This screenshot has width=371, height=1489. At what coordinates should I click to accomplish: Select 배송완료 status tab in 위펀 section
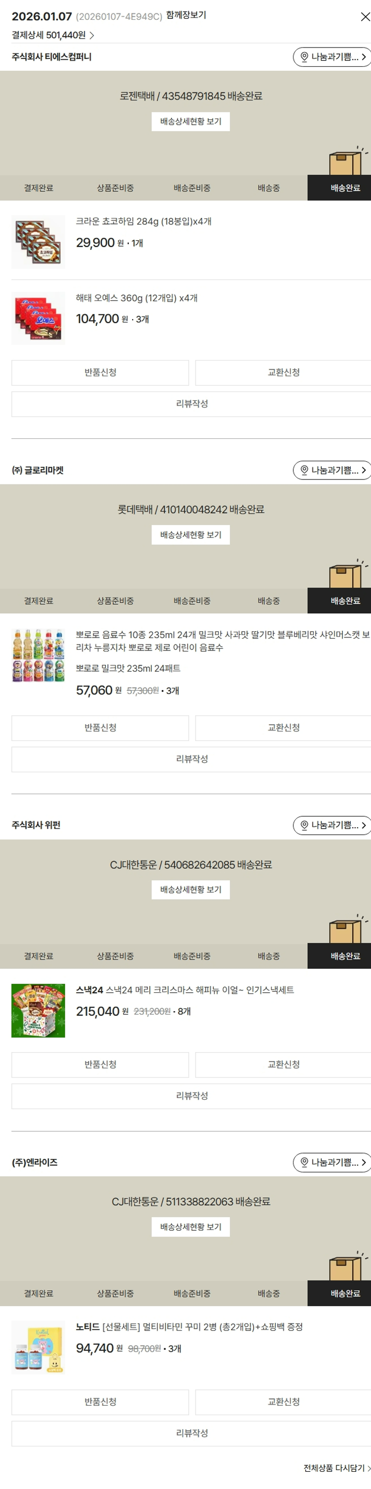pyautogui.click(x=344, y=957)
